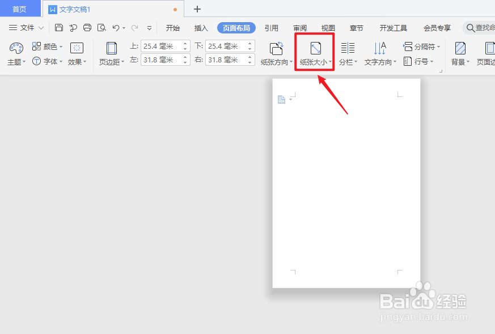495x334 pixels.
Task: Open Print Preview icon
Action: point(101,28)
